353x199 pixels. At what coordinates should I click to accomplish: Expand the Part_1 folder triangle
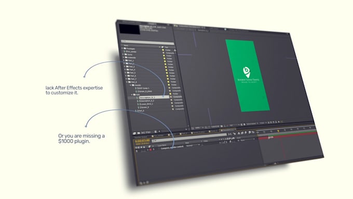click(x=124, y=60)
